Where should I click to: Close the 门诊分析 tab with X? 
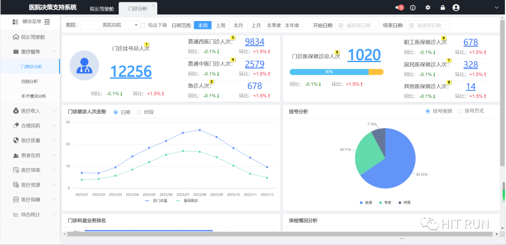[153, 6]
